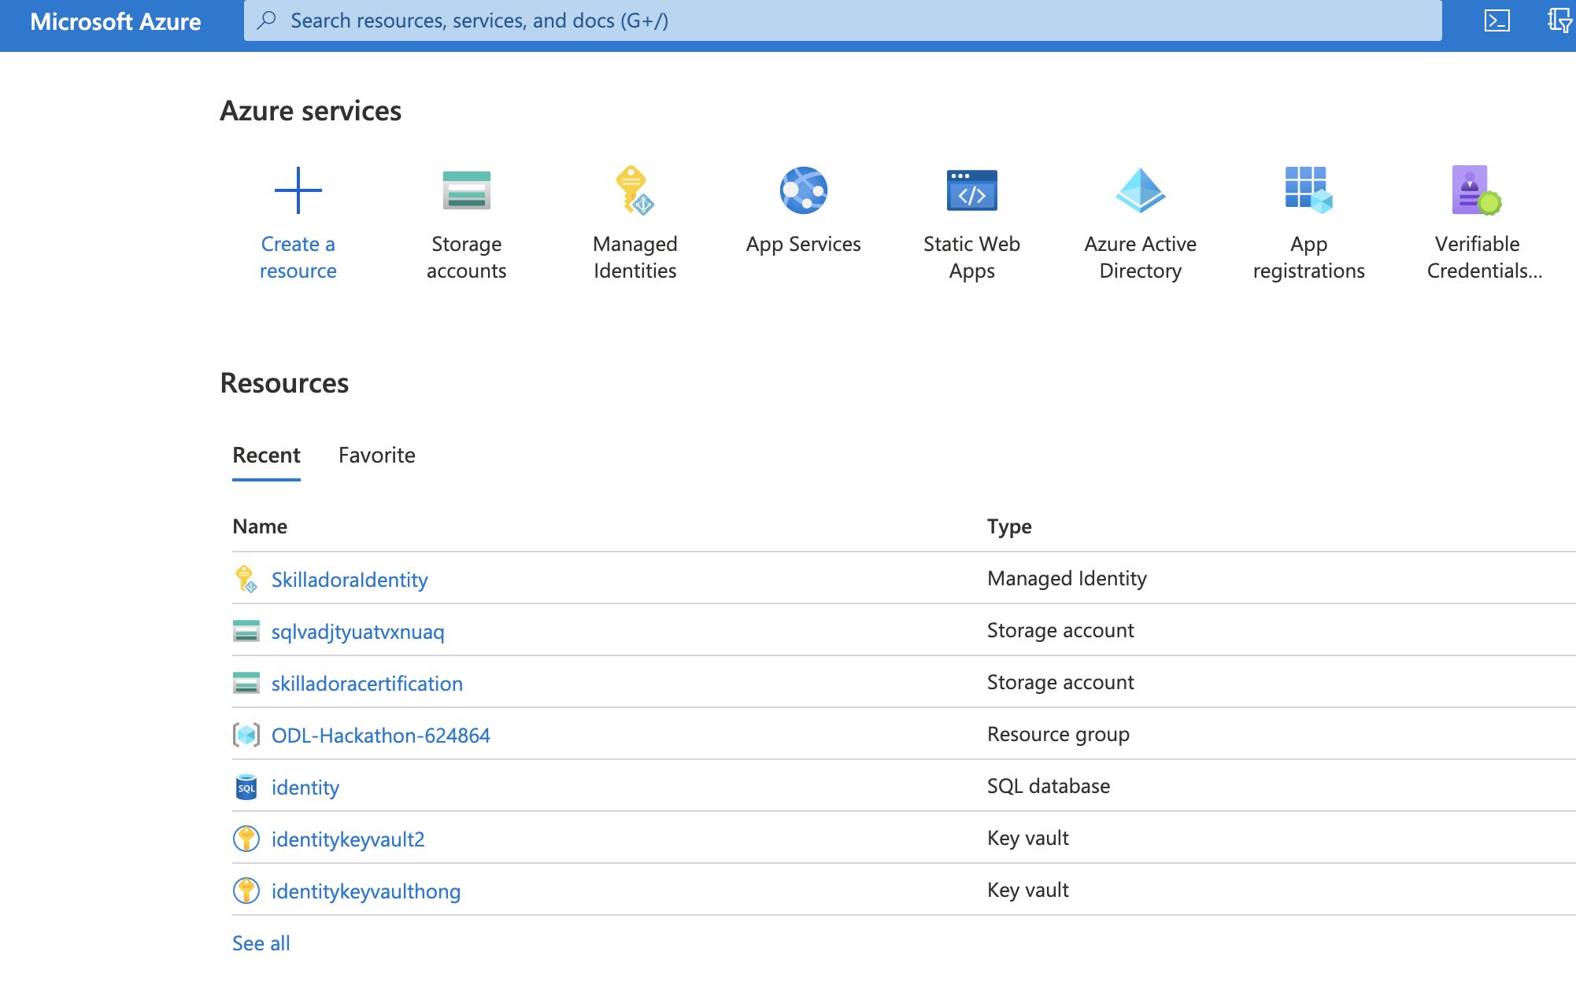The height and width of the screenshot is (996, 1576).
Task: Open the Managed Identities key icon
Action: [634, 190]
